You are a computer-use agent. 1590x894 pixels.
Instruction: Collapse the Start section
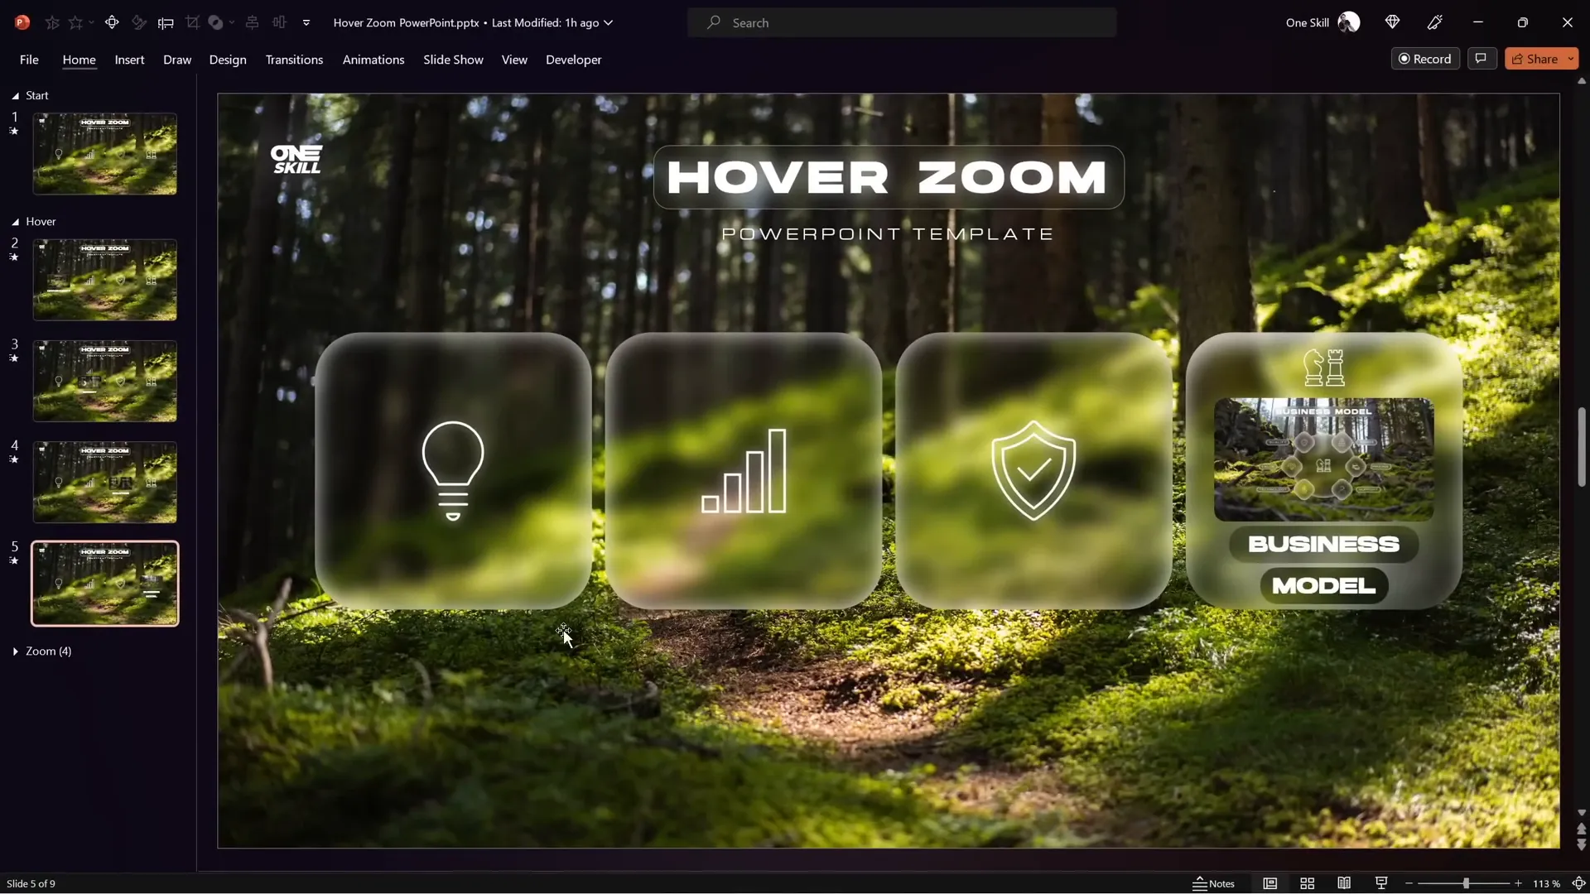(15, 96)
